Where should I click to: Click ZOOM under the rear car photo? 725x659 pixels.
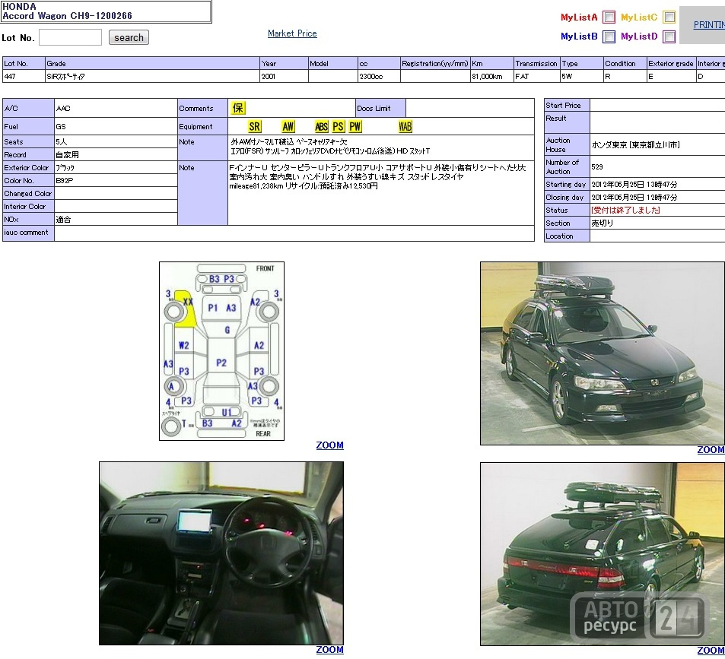[x=711, y=650]
